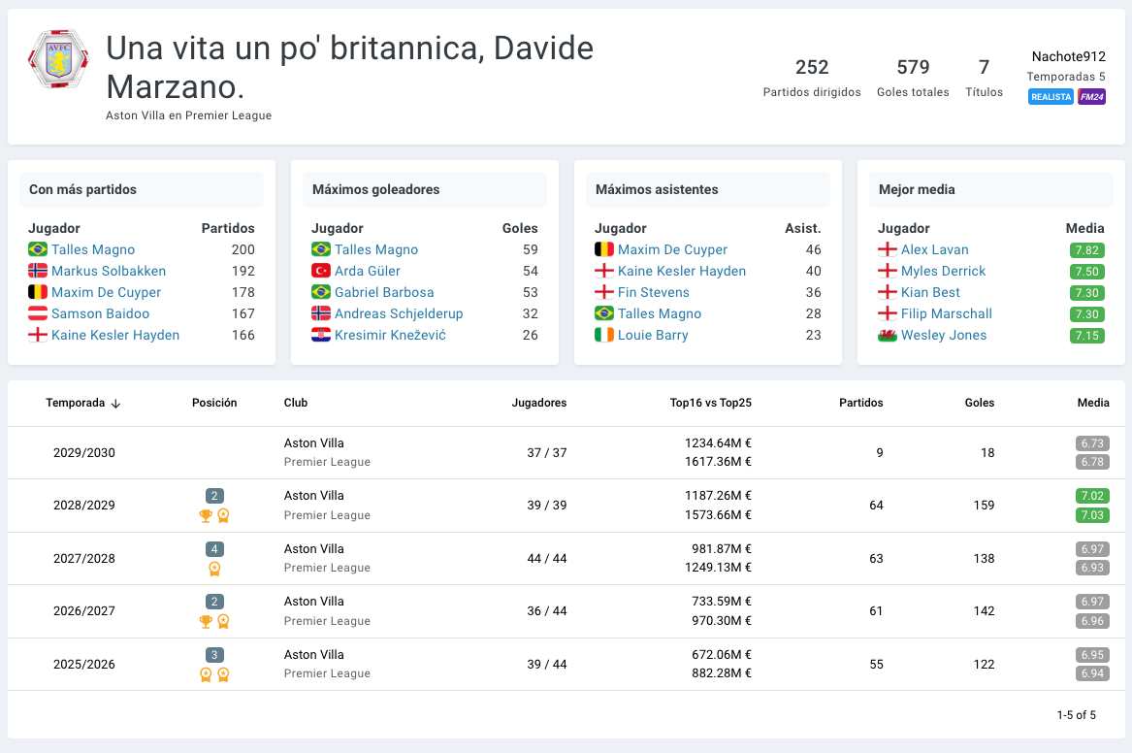Sort by the Temporada column header
Image resolution: width=1132 pixels, height=753 pixels.
(x=75, y=403)
